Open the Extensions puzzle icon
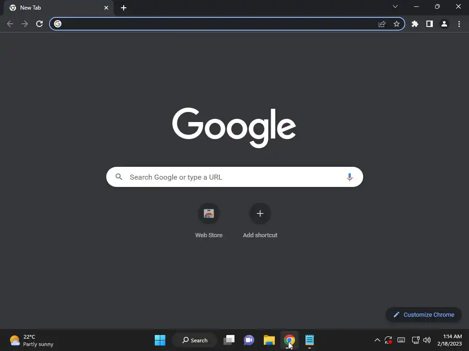The width and height of the screenshot is (469, 351). [415, 24]
